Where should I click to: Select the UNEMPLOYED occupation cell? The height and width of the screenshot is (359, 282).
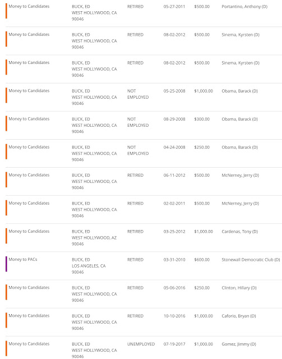(141, 344)
